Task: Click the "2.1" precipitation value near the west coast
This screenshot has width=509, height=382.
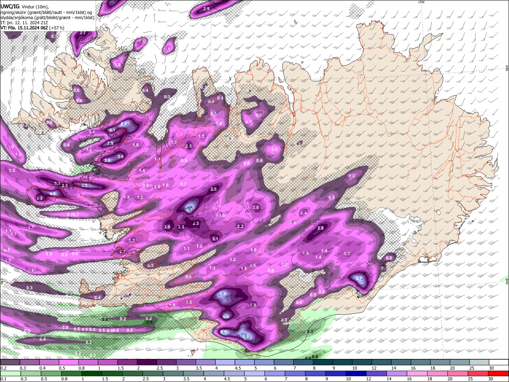Action: (x=122, y=251)
